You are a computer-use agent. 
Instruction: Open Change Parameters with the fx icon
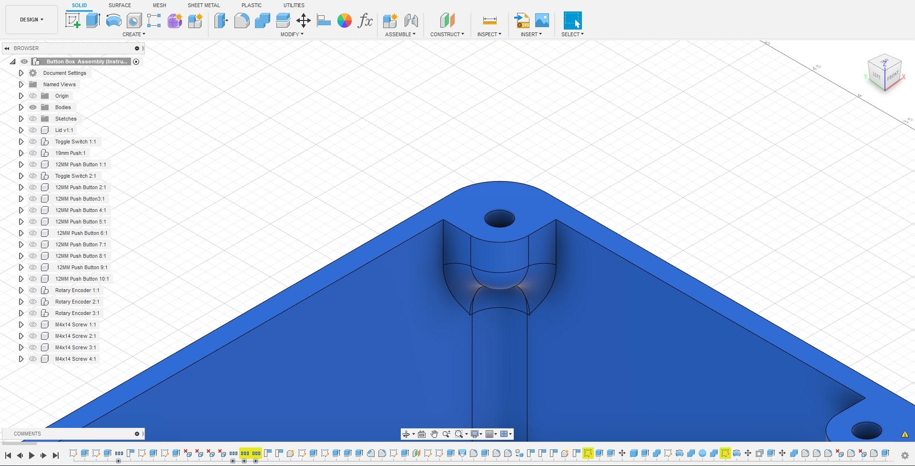click(x=365, y=20)
